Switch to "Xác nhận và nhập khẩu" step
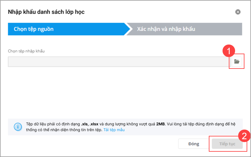Screen dimensions: 251x157 tap(166, 29)
